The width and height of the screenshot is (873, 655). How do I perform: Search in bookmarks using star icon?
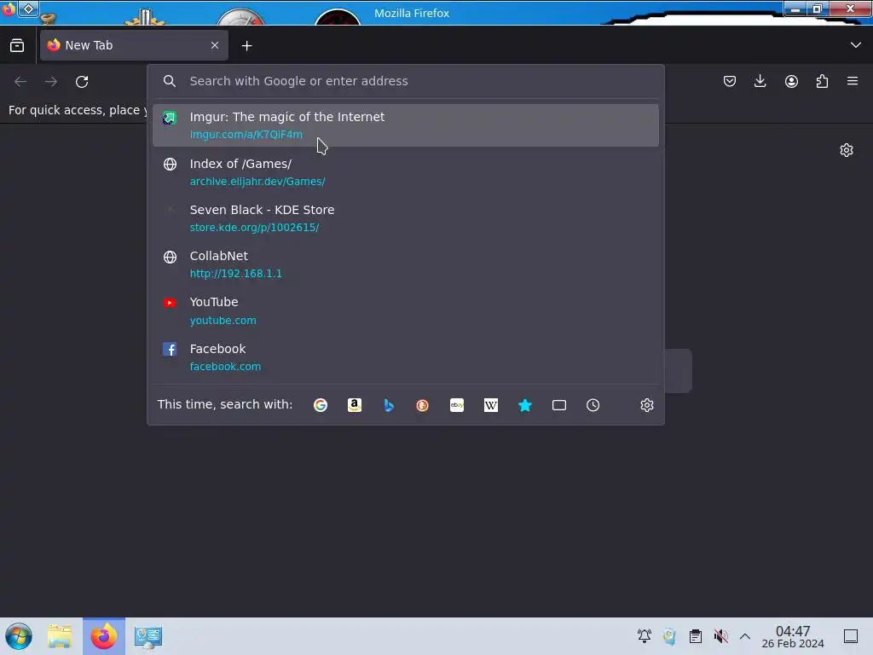point(525,405)
